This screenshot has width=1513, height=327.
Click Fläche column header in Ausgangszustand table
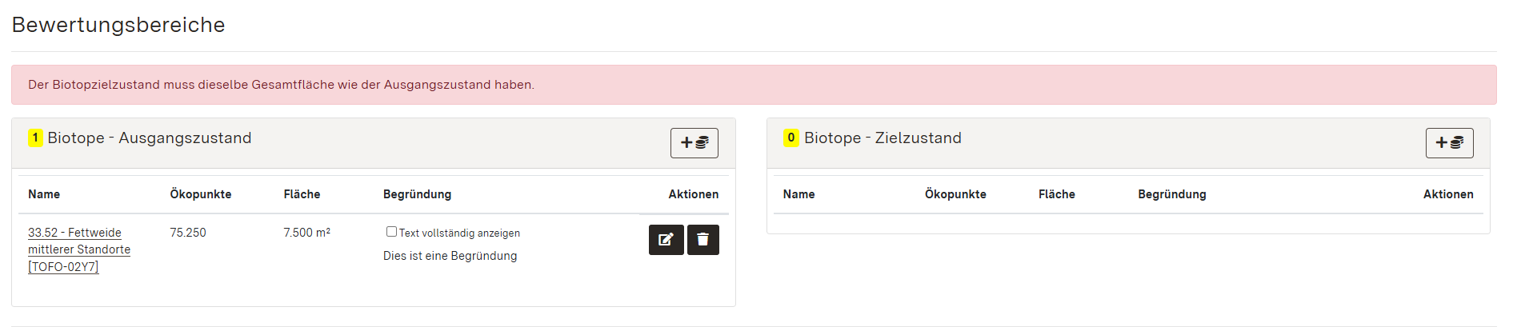coord(302,194)
